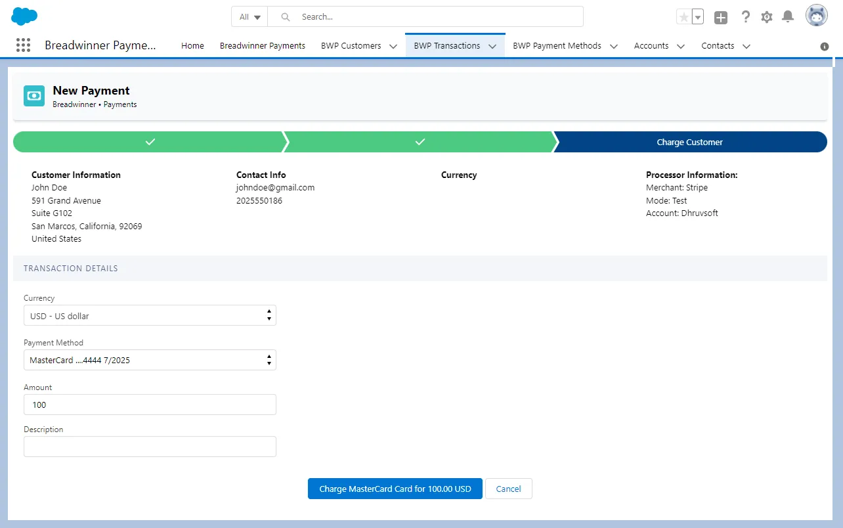
Task: Expand the BWP Transactions tab chevron
Action: pyautogui.click(x=492, y=46)
